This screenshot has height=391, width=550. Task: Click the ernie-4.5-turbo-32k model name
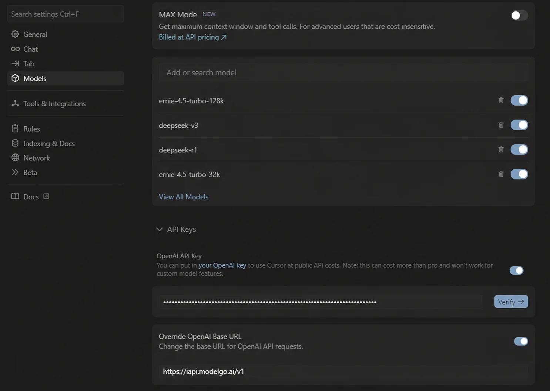click(189, 174)
